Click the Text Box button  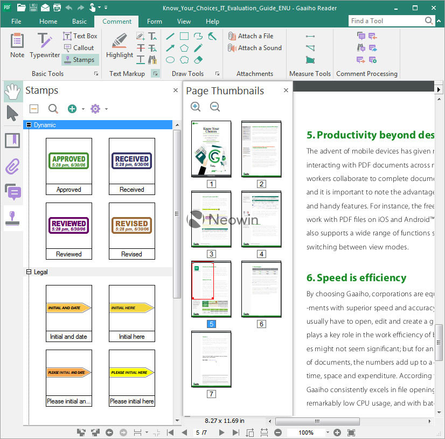click(80, 36)
